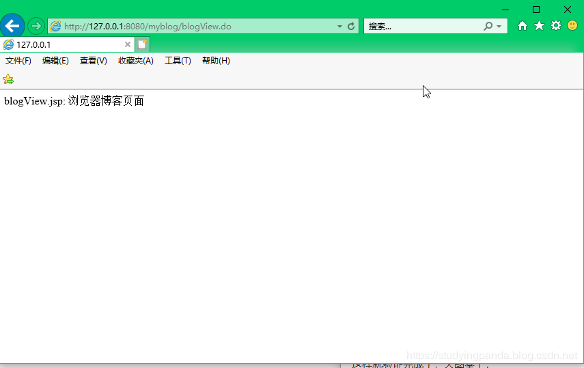
Task: Open the 工具(T) menu
Action: pyautogui.click(x=178, y=61)
